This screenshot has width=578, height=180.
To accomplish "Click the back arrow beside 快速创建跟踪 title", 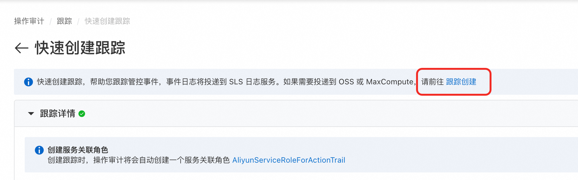I will (22, 48).
